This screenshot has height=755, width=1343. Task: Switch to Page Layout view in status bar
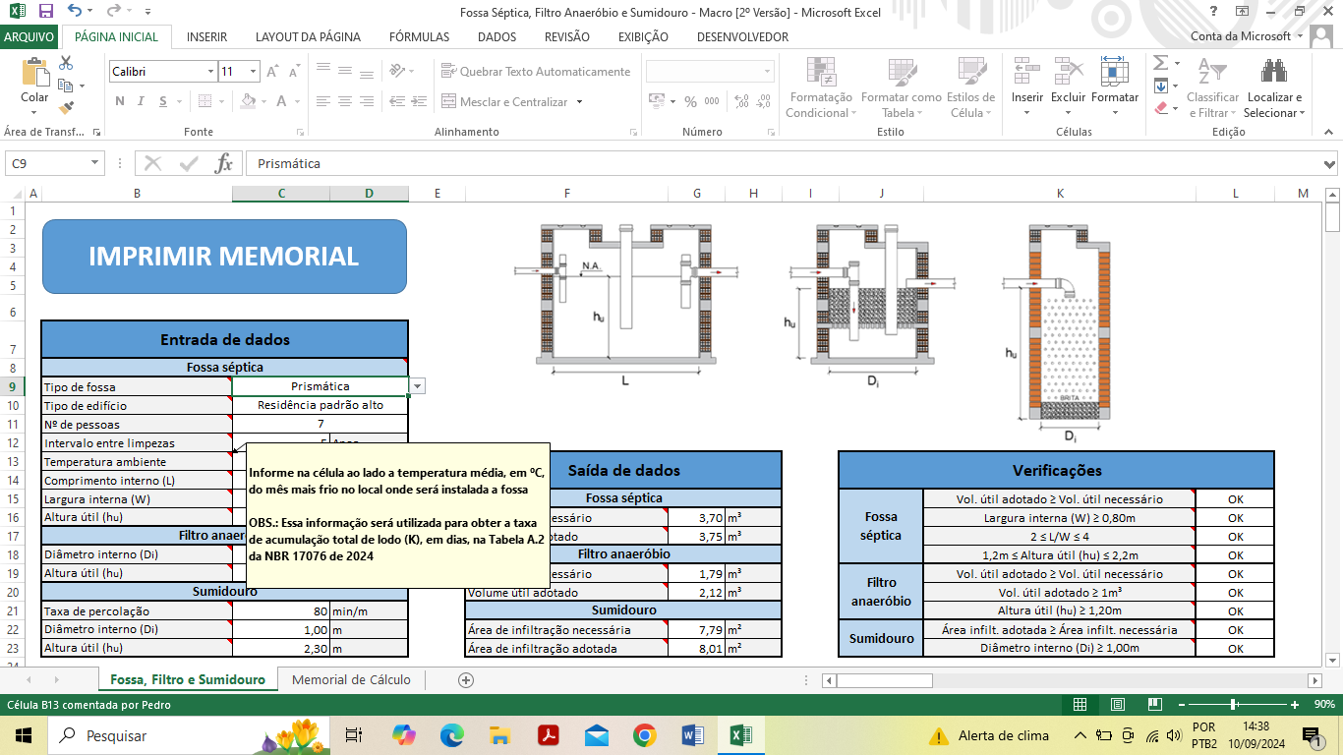(1118, 705)
